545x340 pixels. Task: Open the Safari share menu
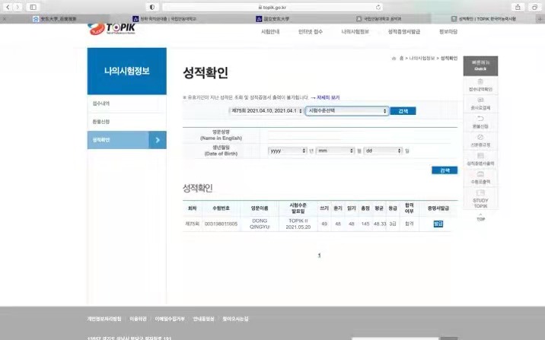(x=518, y=7)
